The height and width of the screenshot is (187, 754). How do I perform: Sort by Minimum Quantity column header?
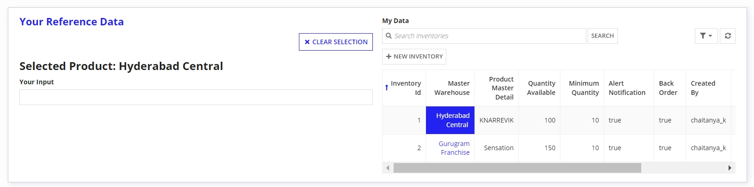(x=584, y=88)
